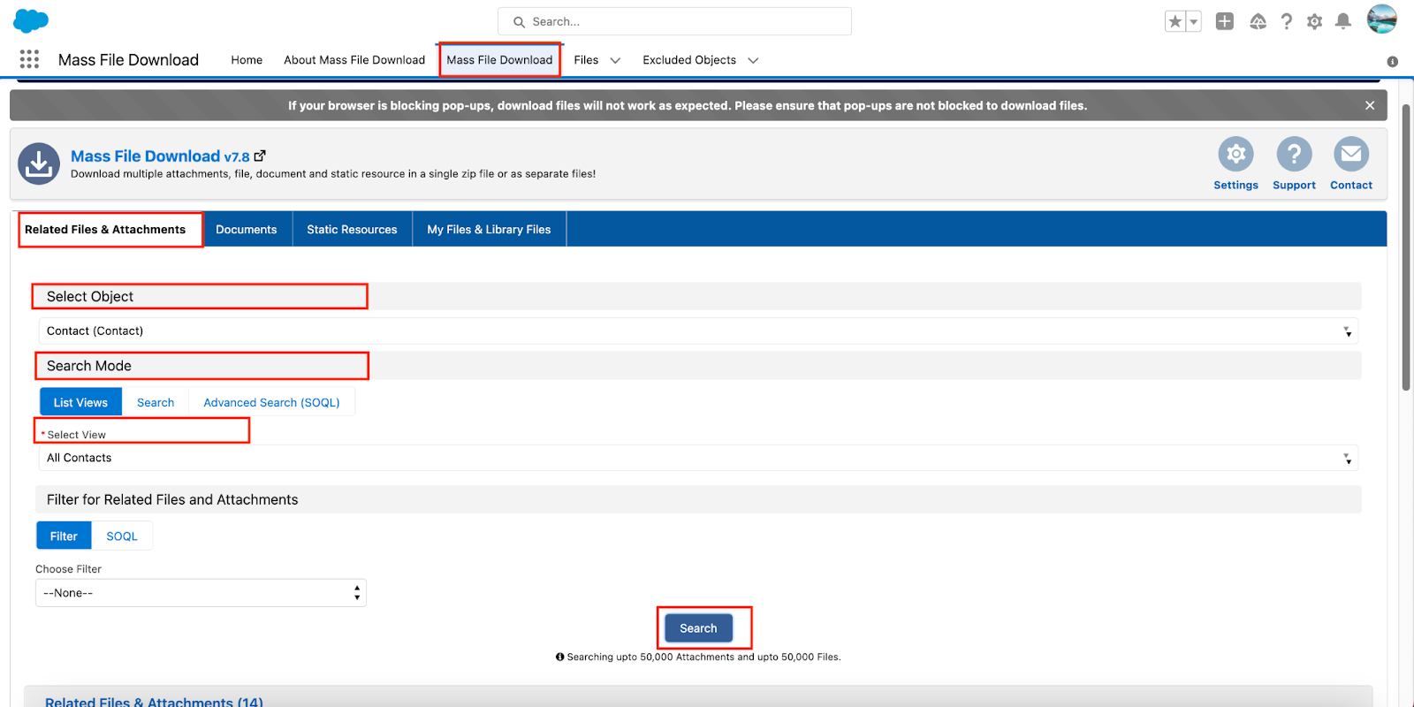The height and width of the screenshot is (707, 1414).
Task: Click the Salesforce cloud logo
Action: point(31,20)
